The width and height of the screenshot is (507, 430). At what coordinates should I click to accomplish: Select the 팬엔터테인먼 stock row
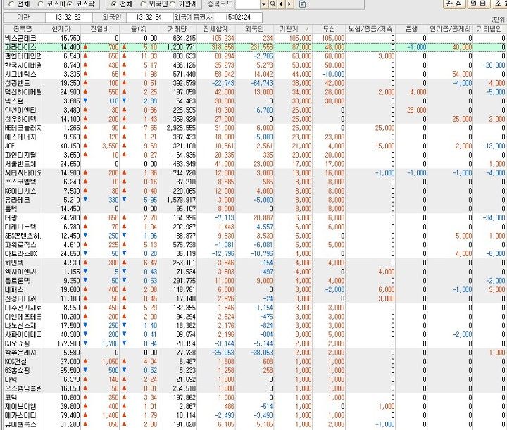(x=255, y=56)
